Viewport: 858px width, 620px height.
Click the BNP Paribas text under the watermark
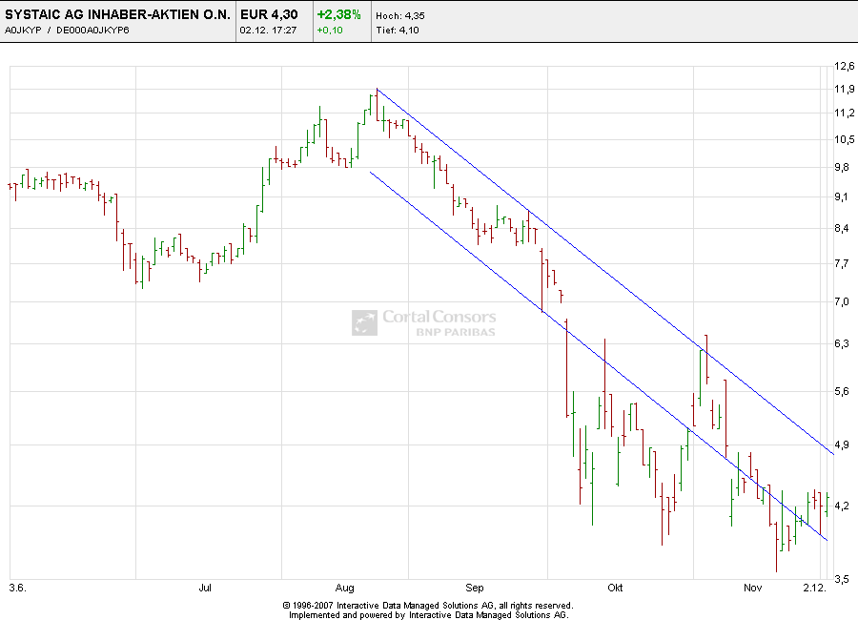coord(456,331)
